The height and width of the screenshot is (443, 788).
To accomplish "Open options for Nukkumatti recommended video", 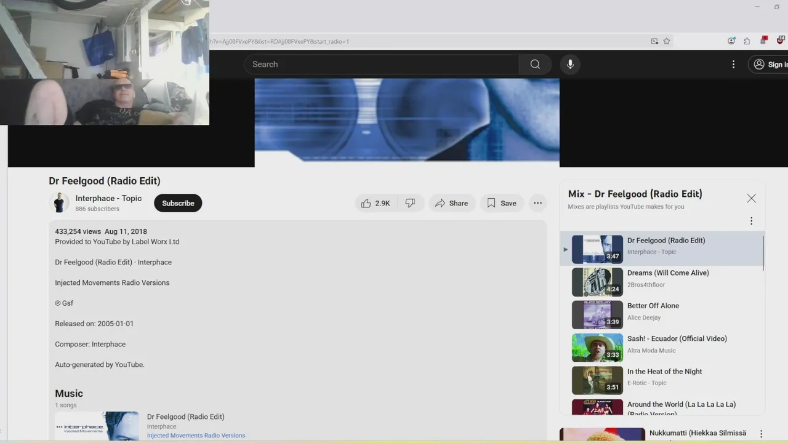I will click(x=761, y=434).
